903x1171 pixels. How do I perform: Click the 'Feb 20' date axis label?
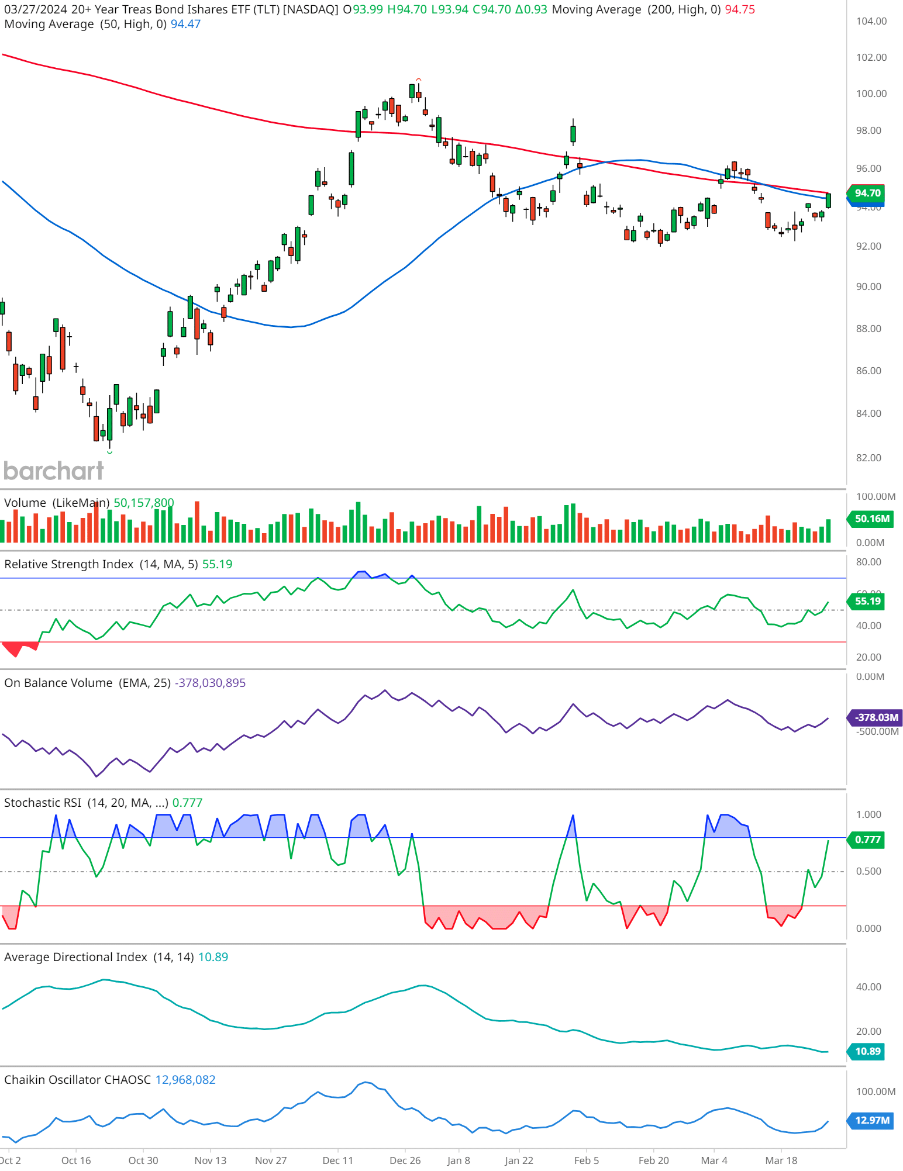coord(654,1160)
